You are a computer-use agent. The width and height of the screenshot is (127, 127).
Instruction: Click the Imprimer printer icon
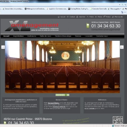[77, 17]
